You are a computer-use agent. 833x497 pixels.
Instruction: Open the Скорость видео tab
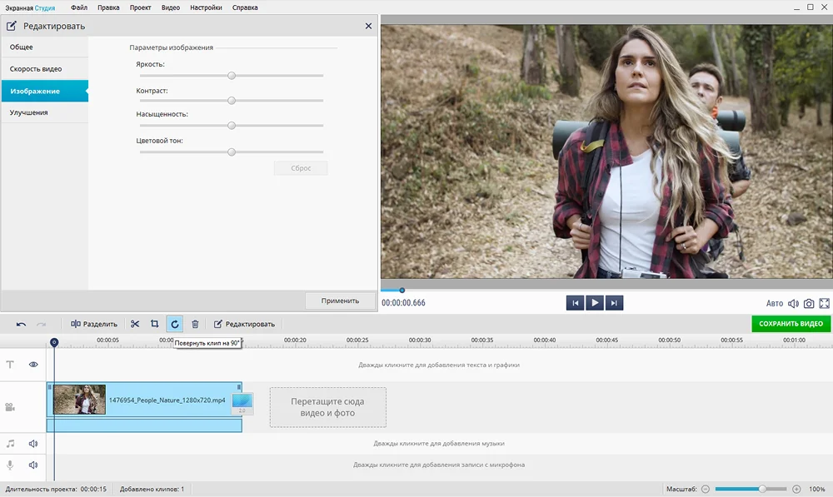(36, 69)
